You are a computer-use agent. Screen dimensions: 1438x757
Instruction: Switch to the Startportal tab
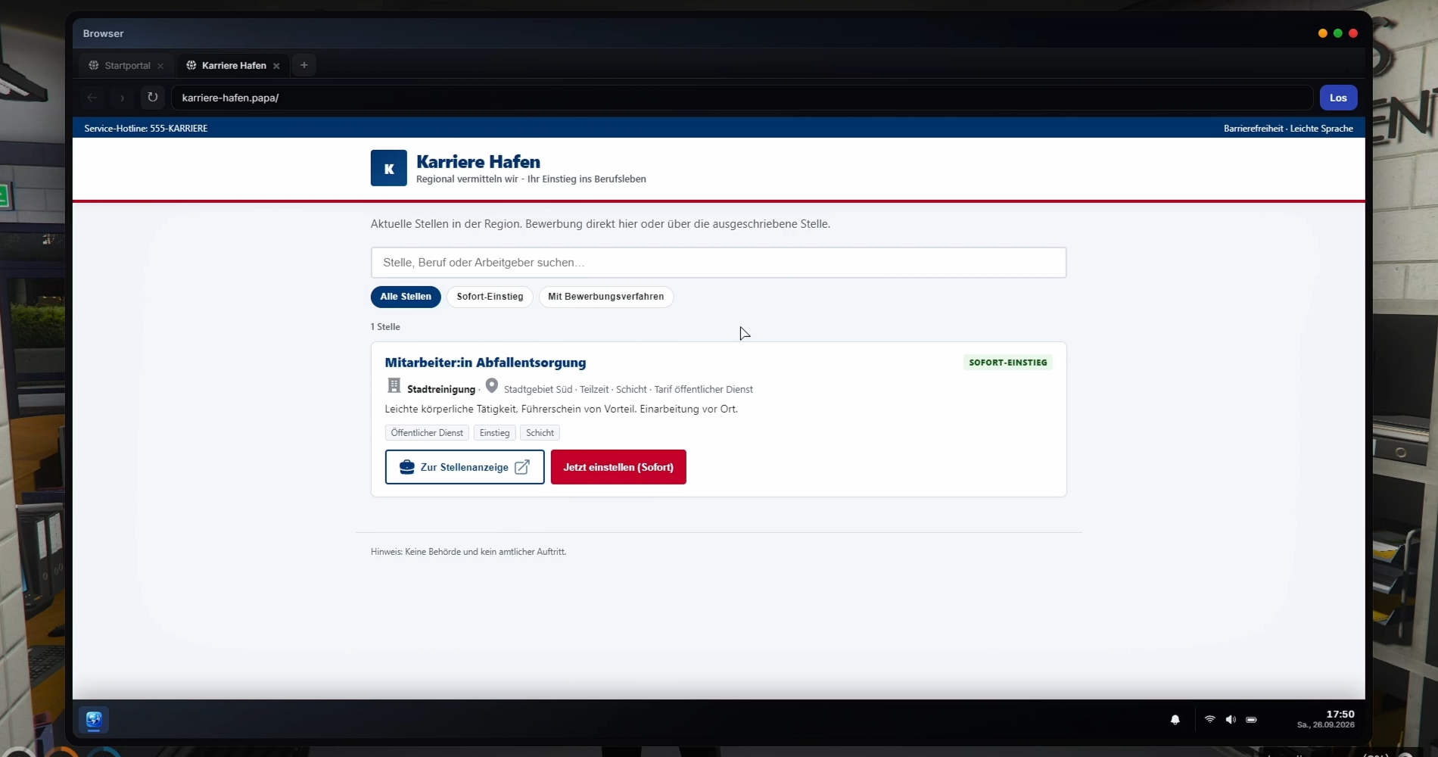[x=126, y=66]
